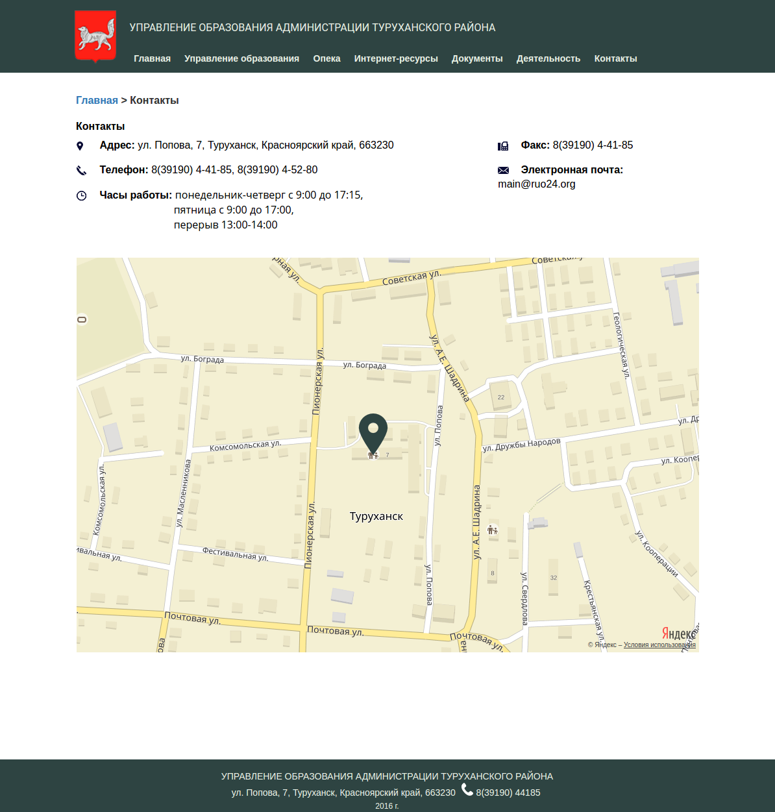Screen dimensions: 775x812
Task: Click the Геологическая ул. map label
Action: (x=621, y=345)
